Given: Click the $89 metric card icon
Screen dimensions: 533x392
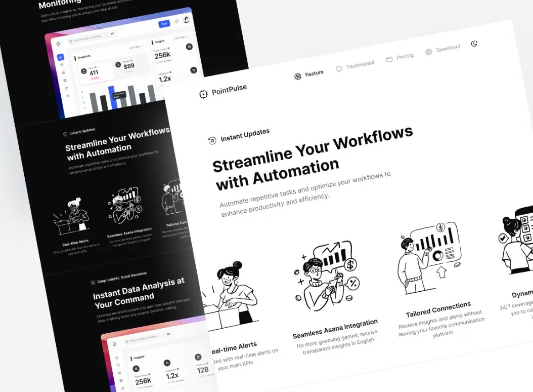Looking at the screenshot, I should click(x=118, y=64).
